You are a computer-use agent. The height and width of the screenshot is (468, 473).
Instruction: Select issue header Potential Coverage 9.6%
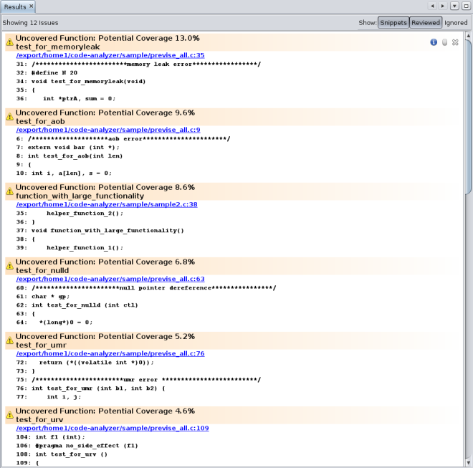(x=234, y=117)
